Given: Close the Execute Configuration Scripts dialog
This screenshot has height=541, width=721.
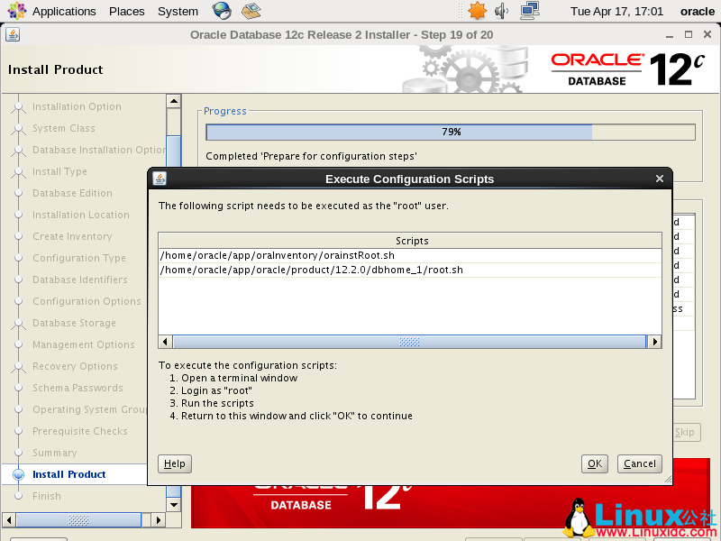Looking at the screenshot, I should click(660, 179).
